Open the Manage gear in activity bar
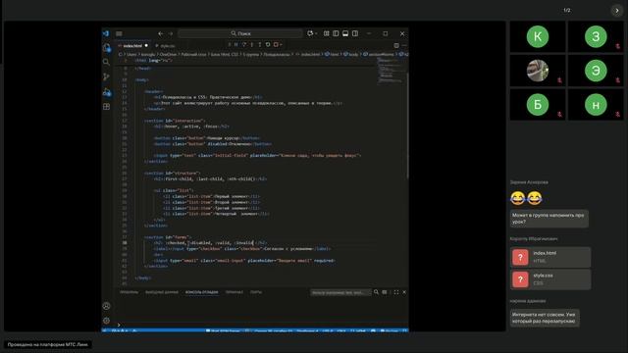The width and height of the screenshot is (628, 353). tap(106, 321)
